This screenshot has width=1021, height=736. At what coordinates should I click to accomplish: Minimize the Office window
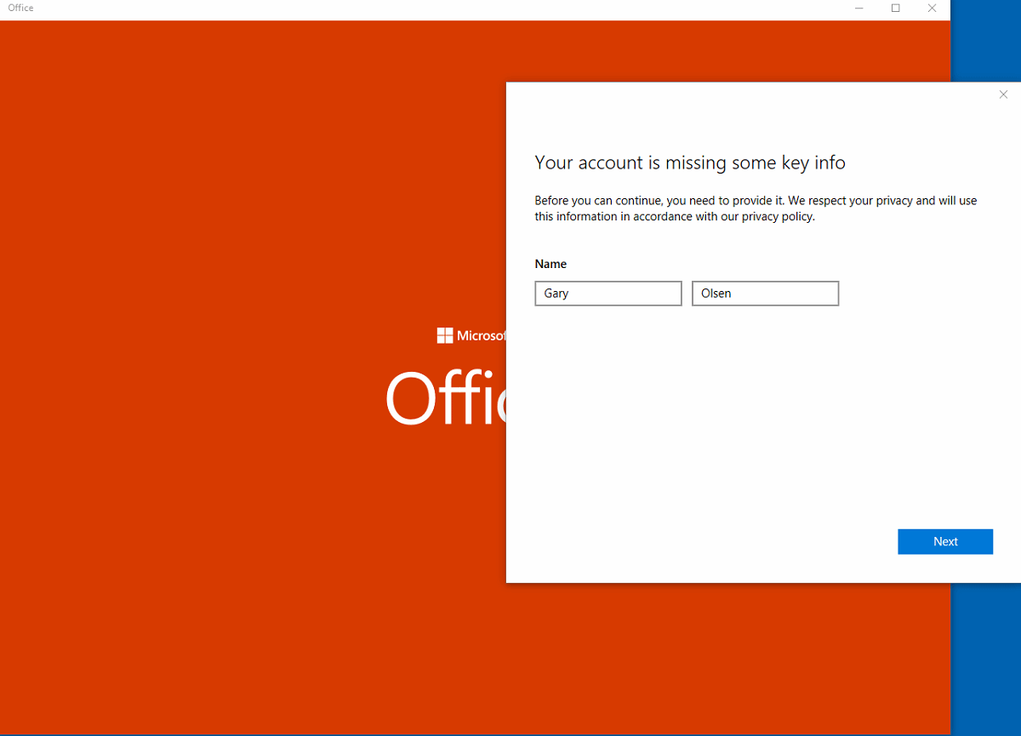858,9
